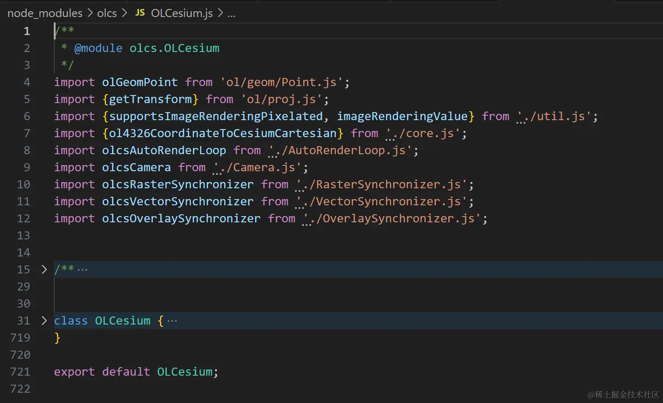Click olcsRasterSynchronizer on line 10
The width and height of the screenshot is (663, 403).
click(178, 185)
